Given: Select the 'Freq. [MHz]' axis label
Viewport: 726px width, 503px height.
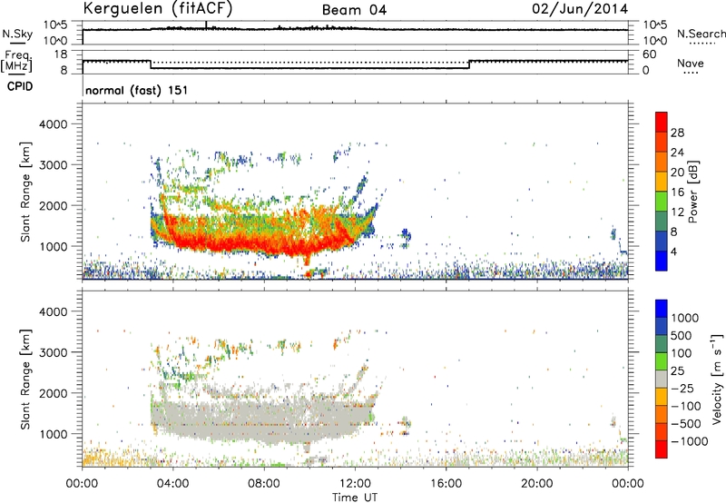Looking at the screenshot, I should [16, 61].
